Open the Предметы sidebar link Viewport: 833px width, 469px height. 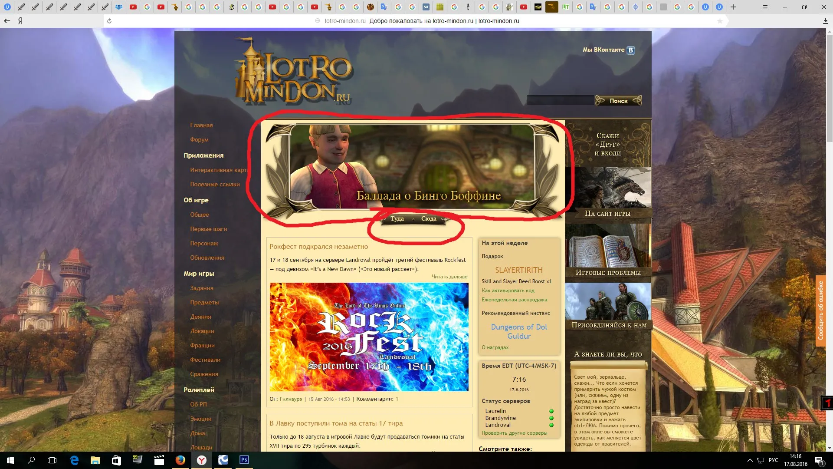[x=204, y=302]
